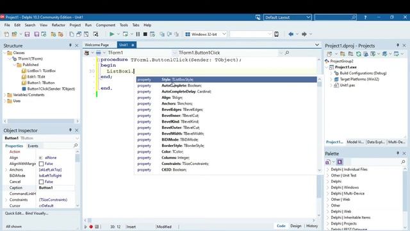Open the Button1 component selector dropdown
Image resolution: width=410 pixels, height=231 pixels.
pos(77,138)
